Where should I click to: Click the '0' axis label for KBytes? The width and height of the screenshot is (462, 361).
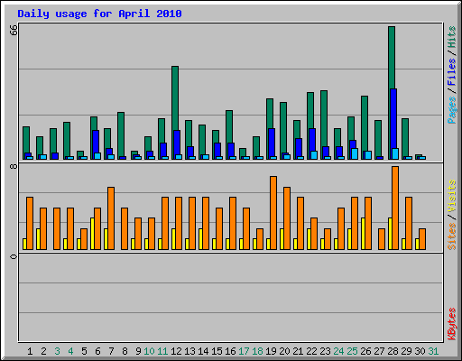click(x=14, y=256)
